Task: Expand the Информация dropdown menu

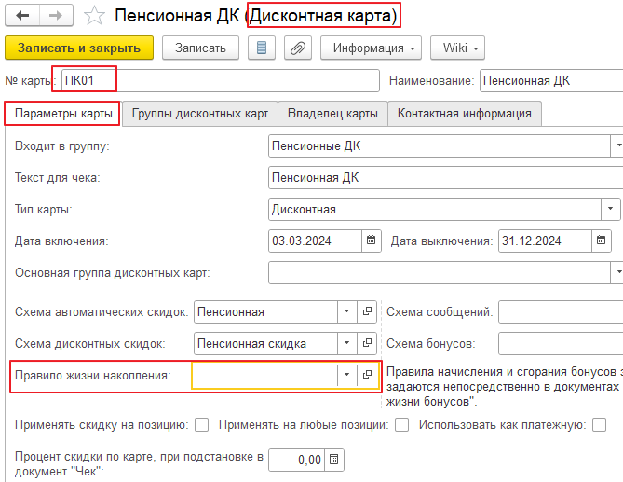Action: tap(372, 48)
